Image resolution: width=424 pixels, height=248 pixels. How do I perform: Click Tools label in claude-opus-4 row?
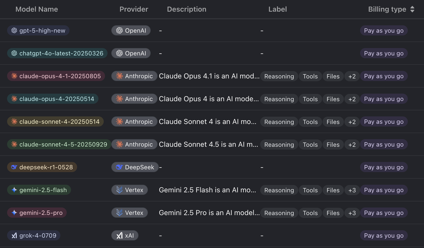click(x=310, y=99)
